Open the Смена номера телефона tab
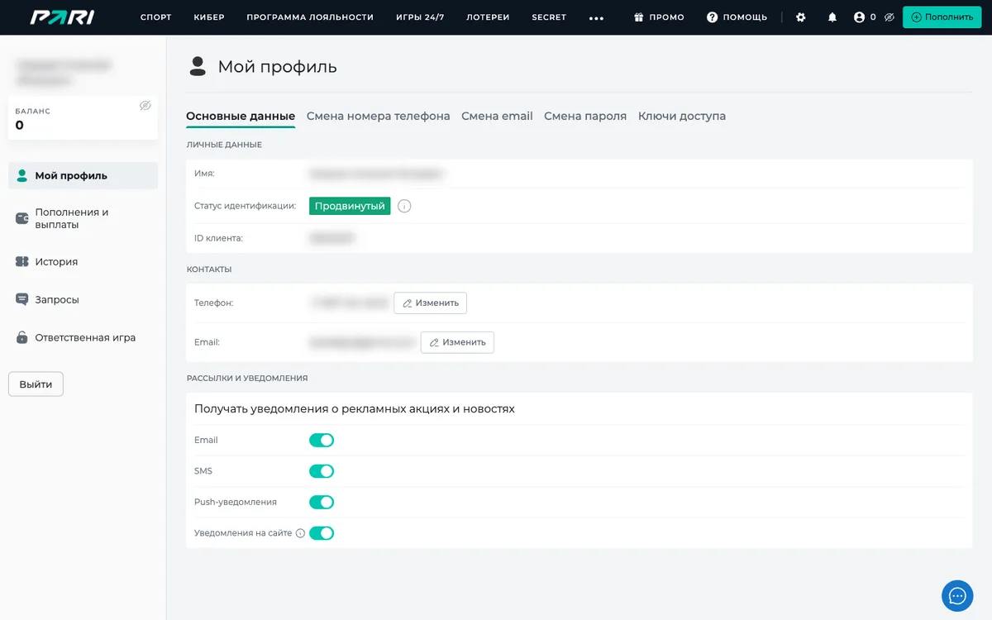Screen dimensions: 992x620 [x=379, y=117]
